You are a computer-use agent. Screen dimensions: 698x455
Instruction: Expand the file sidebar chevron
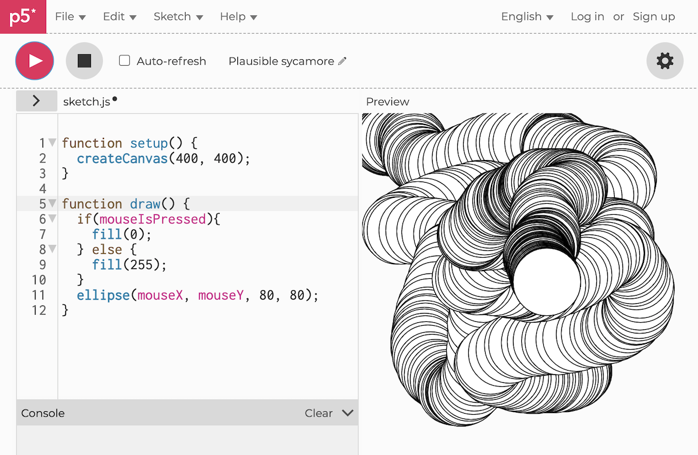coord(36,101)
